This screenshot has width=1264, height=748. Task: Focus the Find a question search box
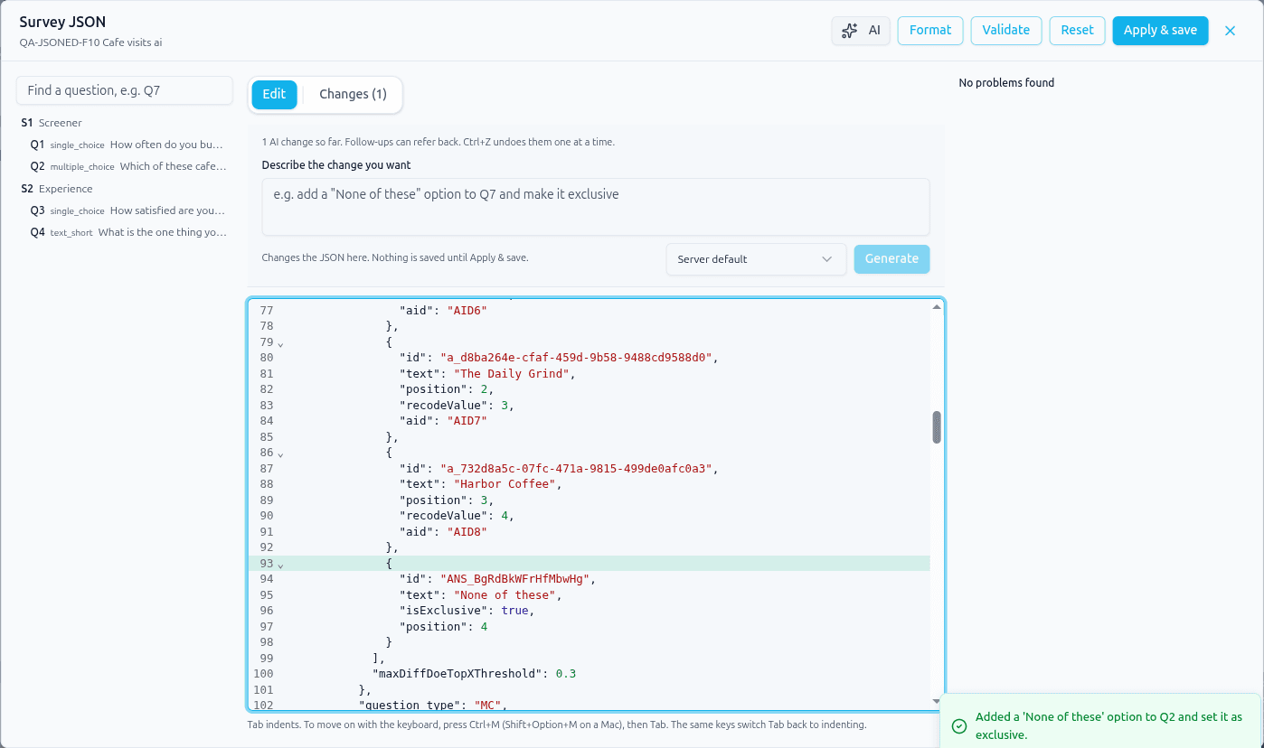pyautogui.click(x=125, y=90)
